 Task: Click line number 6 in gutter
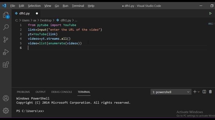tap(21, 48)
